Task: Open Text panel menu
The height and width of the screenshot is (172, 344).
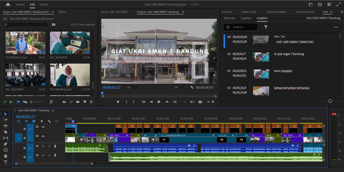Action: [331, 12]
